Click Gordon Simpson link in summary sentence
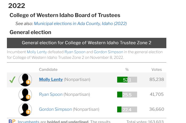Viewport: 186px width, 123px height. point(108,52)
